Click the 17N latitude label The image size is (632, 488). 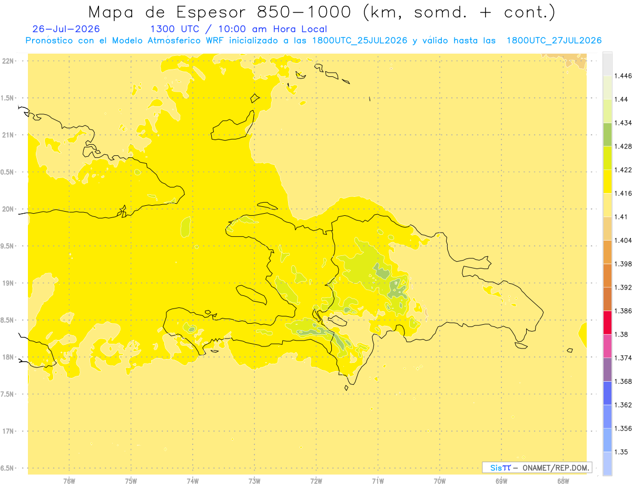coord(8,431)
